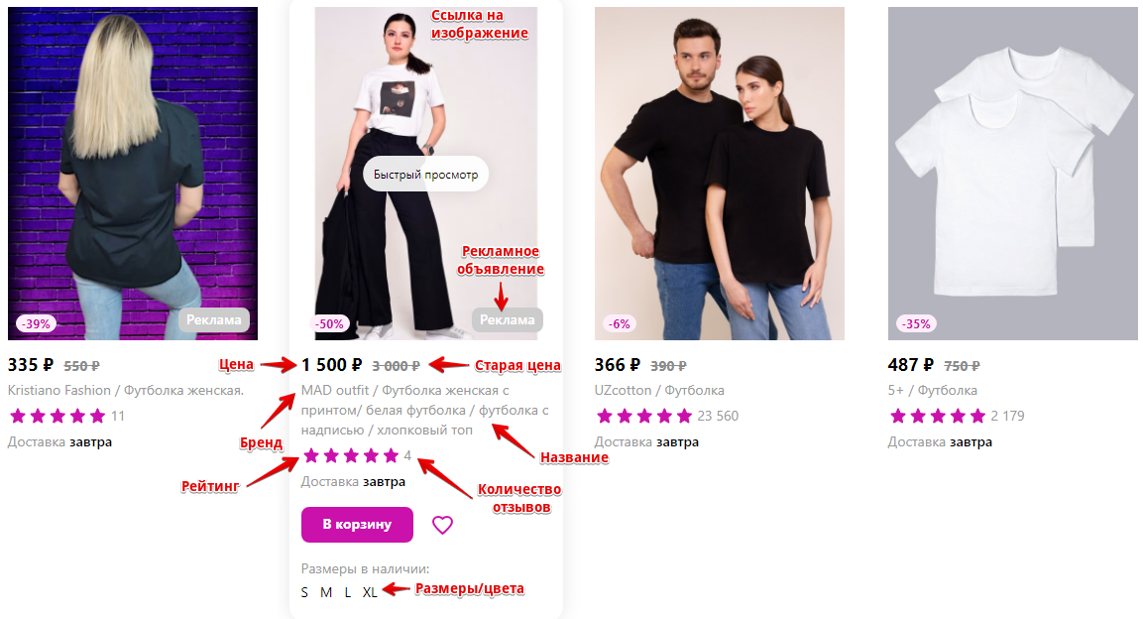Click the -6% discount badge on UZcotton

coord(620,323)
